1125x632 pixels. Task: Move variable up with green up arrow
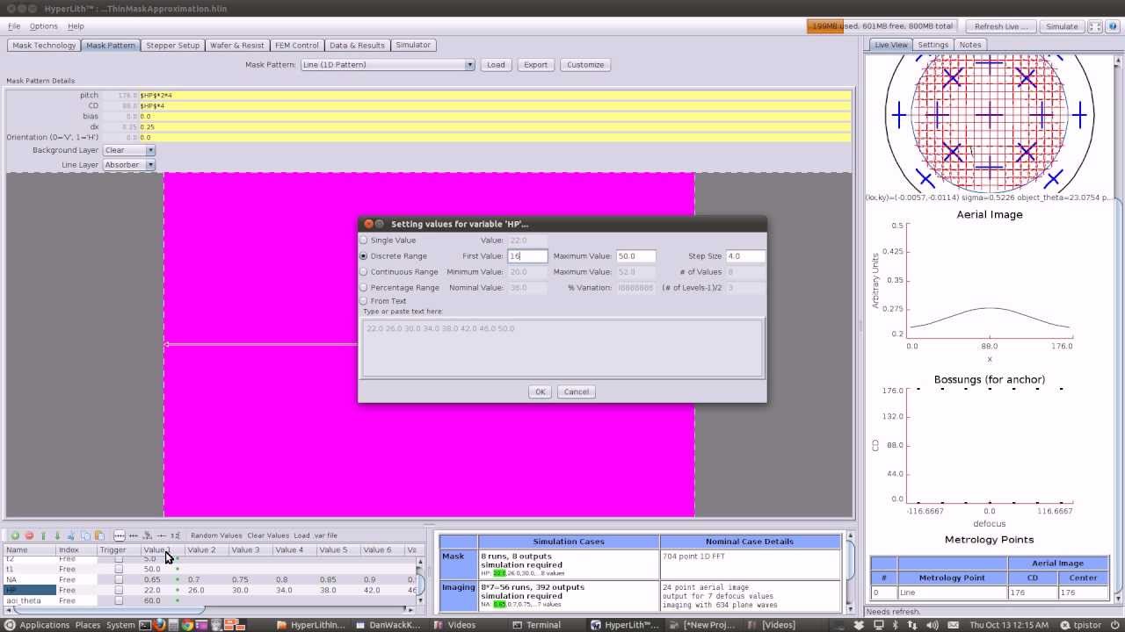pyautogui.click(x=43, y=535)
